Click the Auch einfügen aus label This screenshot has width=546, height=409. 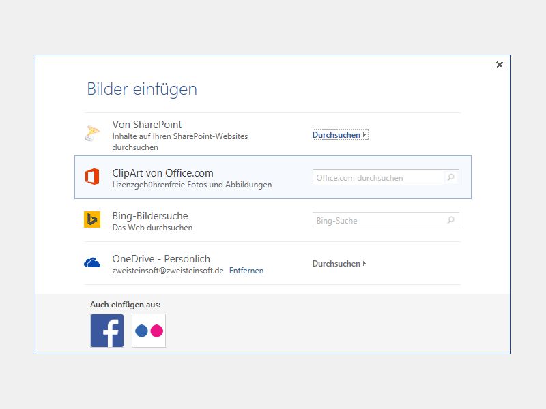pos(126,305)
